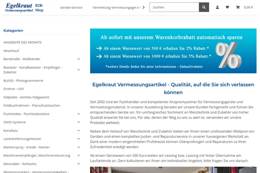The image size is (260, 173).
Task: Open Feldbuchrahmen - Planschutztaschen category
Action: pos(32,106)
